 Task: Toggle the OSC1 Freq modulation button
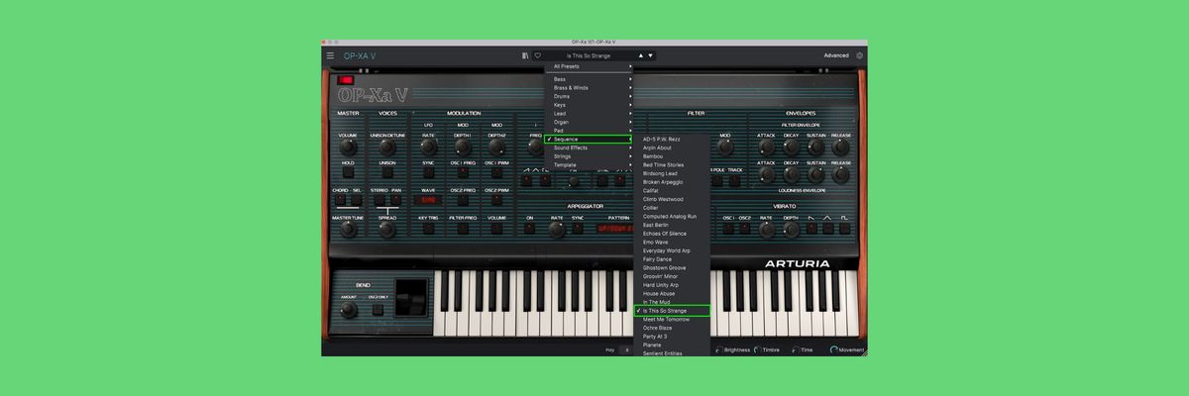click(x=463, y=172)
